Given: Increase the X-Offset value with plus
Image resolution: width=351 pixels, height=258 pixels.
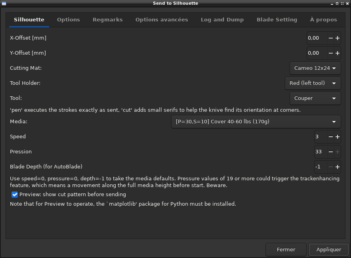Looking at the screenshot, I should 338,38.
